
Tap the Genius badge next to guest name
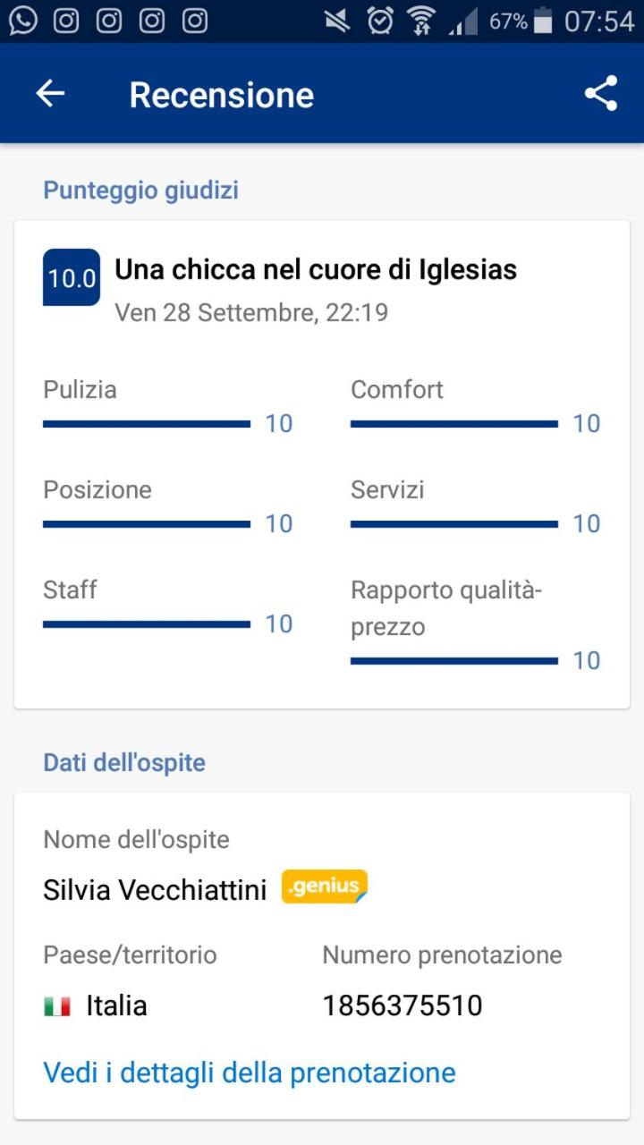pos(325,887)
